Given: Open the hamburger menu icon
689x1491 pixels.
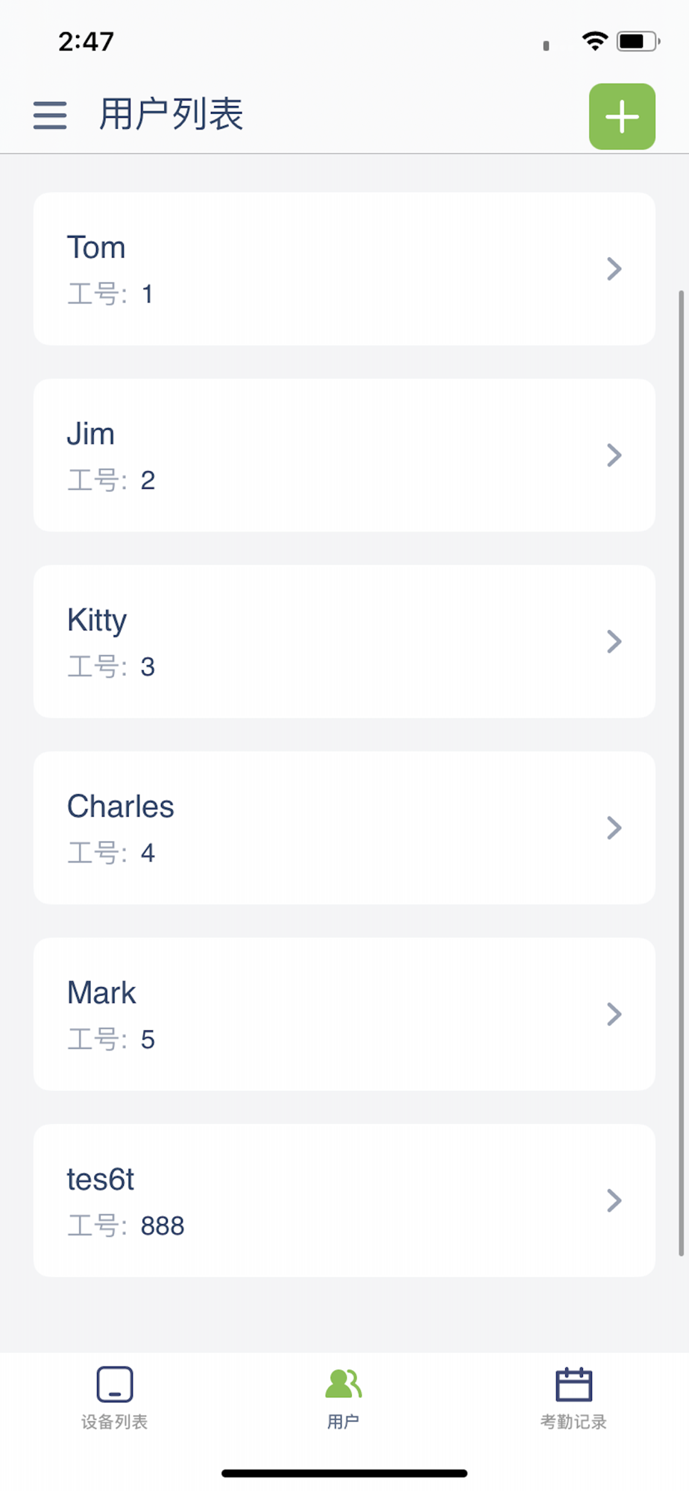Looking at the screenshot, I should (50, 116).
